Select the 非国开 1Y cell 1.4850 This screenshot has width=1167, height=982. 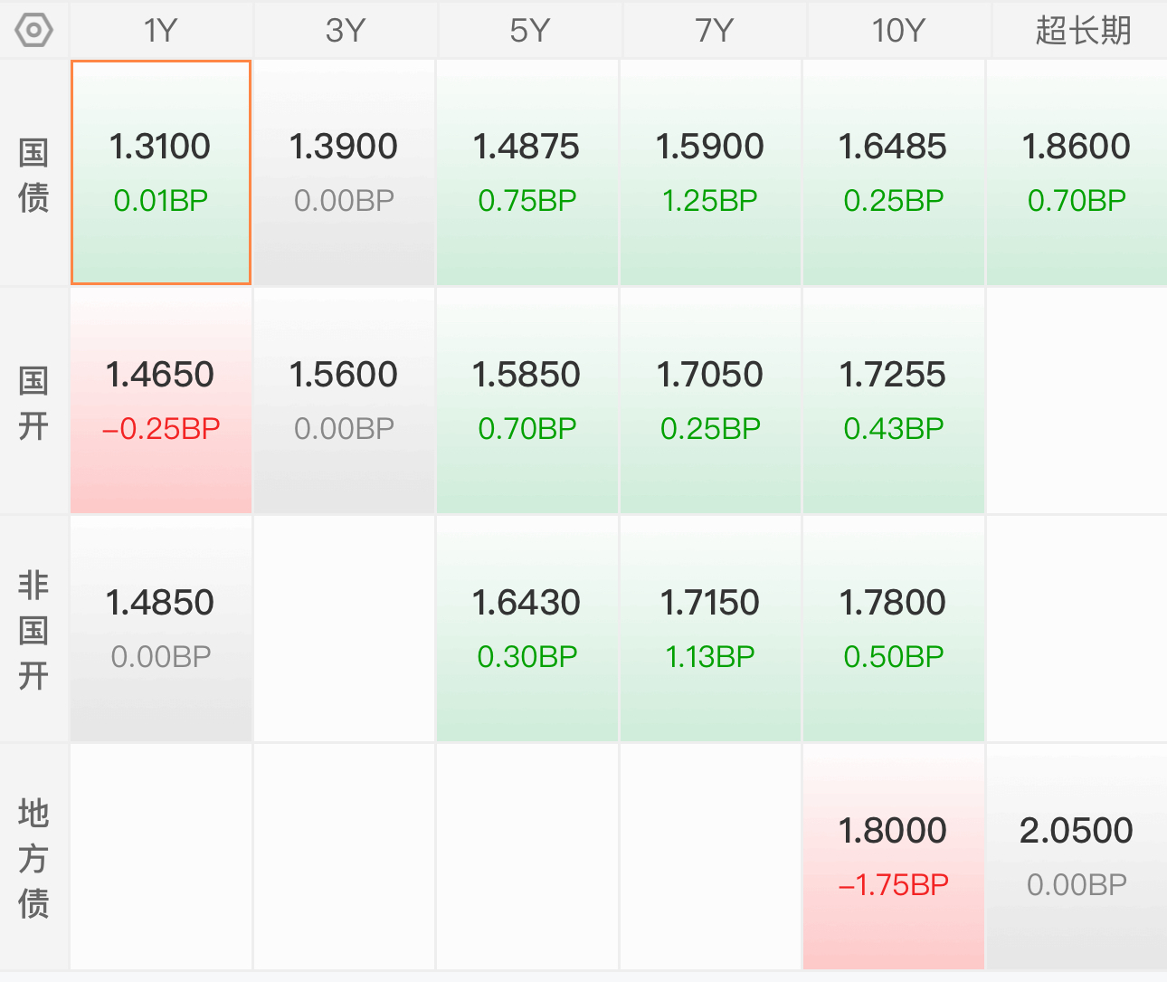click(161, 629)
